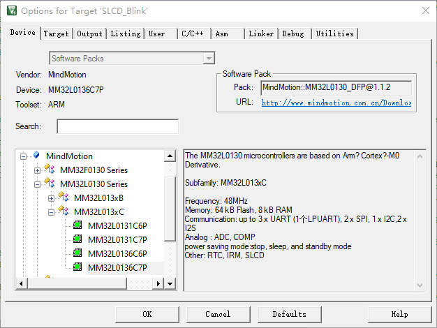The image size is (437, 328).
Task: Click the chip icon for MM32L0136C6P
Action: 77,253
